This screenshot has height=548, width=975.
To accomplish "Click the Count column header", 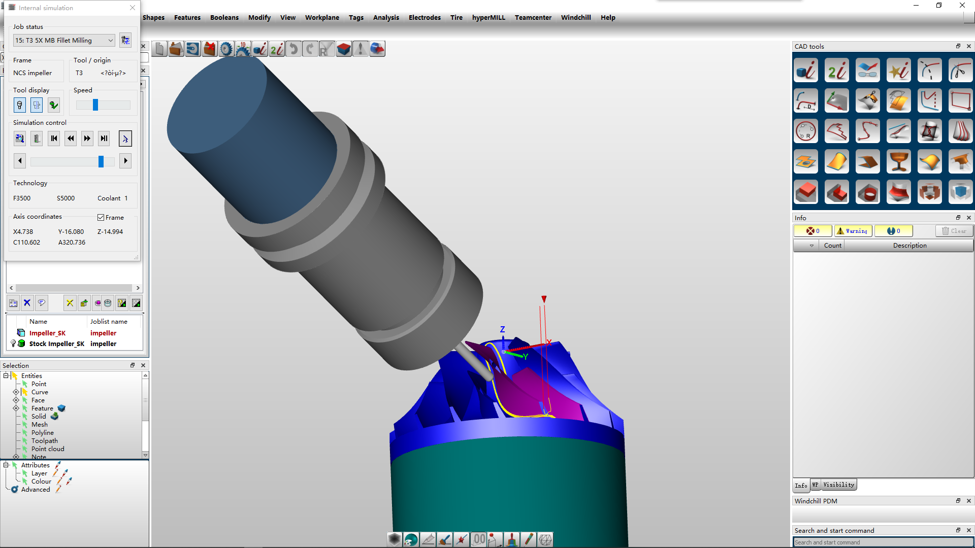I will [x=832, y=245].
